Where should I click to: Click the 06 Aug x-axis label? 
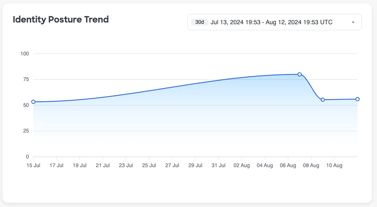(x=288, y=165)
